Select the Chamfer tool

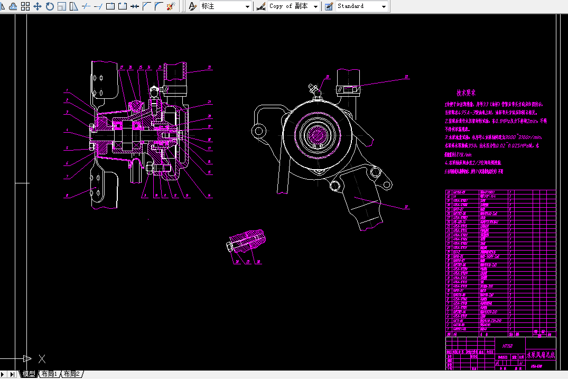pyautogui.click(x=147, y=6)
